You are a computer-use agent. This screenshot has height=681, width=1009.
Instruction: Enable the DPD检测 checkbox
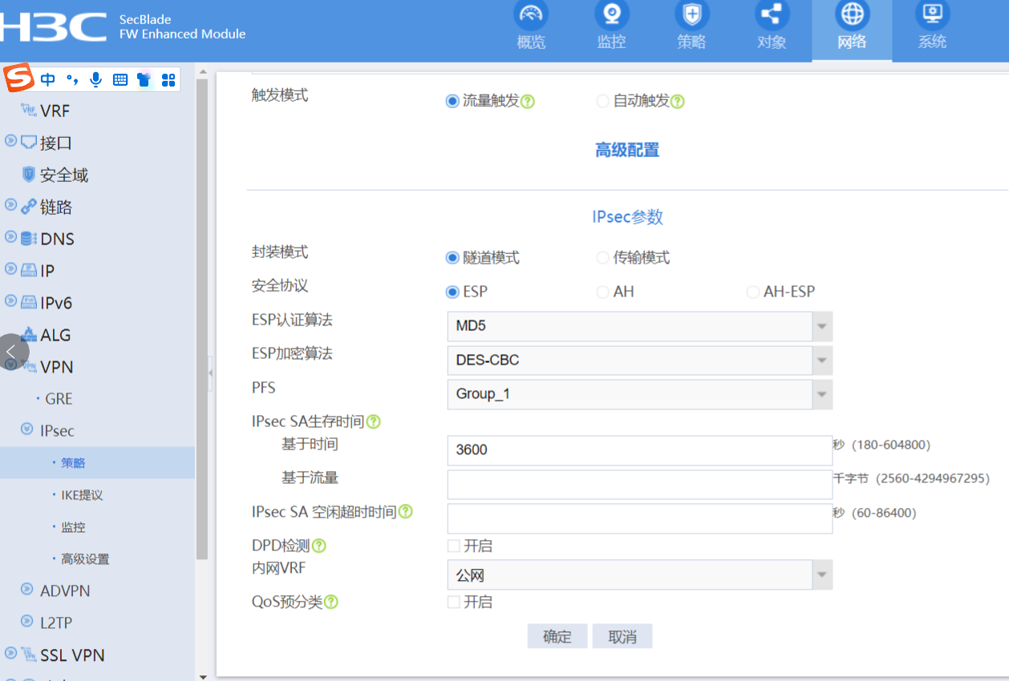(454, 546)
